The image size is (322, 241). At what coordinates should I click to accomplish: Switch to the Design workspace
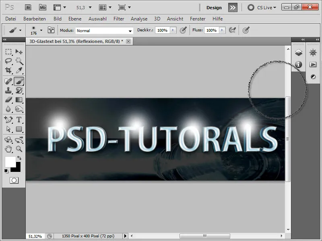click(214, 8)
